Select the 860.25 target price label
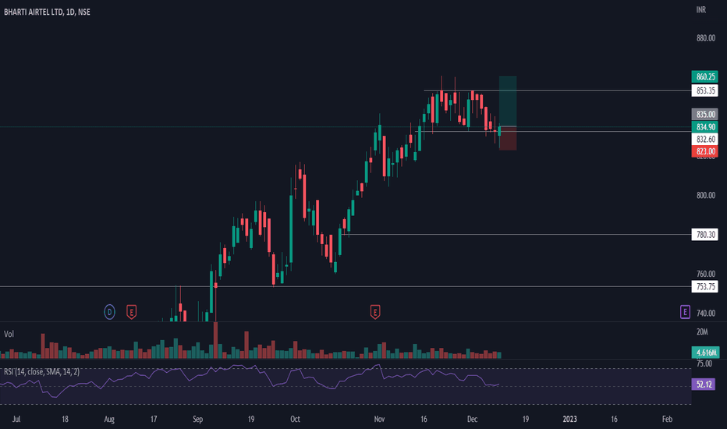The image size is (727, 429). pyautogui.click(x=704, y=76)
